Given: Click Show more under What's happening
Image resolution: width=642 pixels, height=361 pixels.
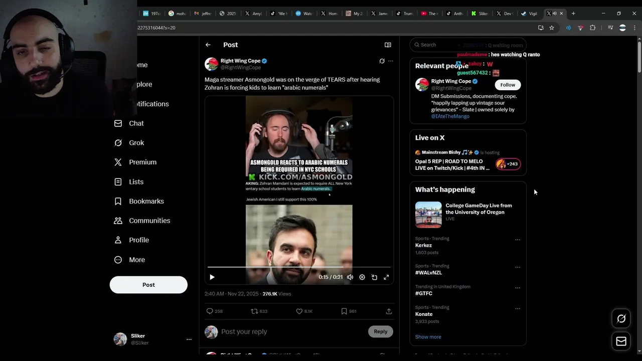Looking at the screenshot, I should pyautogui.click(x=428, y=337).
